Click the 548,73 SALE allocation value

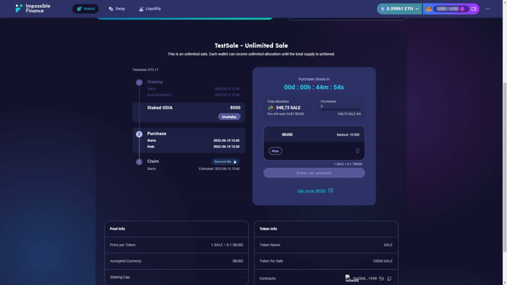pyautogui.click(x=288, y=108)
